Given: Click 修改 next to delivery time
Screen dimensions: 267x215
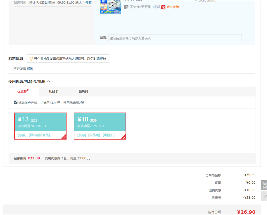Looking at the screenshot, I should coord(88,2).
